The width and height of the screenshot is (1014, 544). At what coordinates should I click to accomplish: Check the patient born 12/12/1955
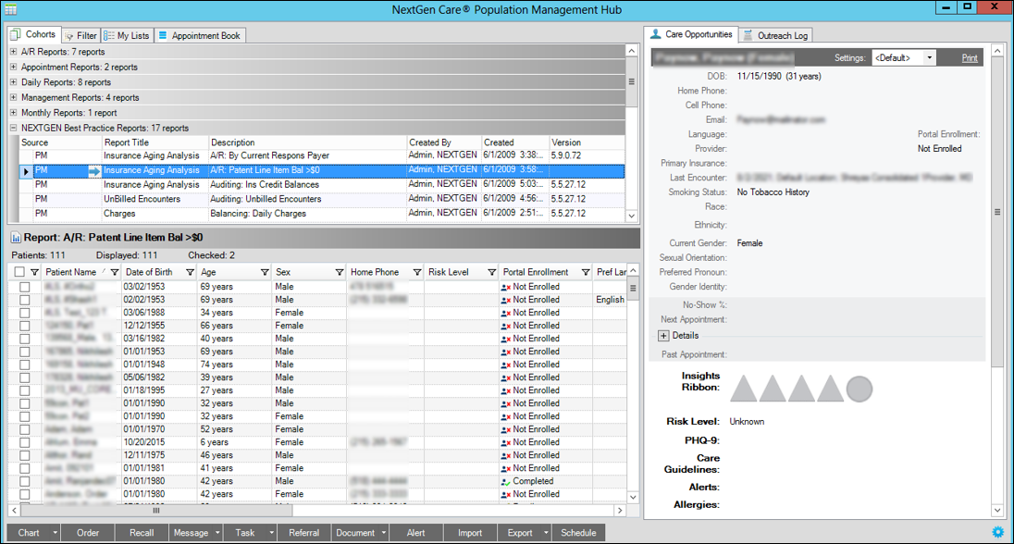tap(25, 326)
